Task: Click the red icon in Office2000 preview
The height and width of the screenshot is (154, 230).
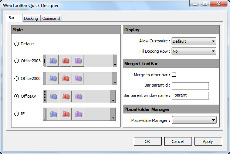Action: coord(65,78)
